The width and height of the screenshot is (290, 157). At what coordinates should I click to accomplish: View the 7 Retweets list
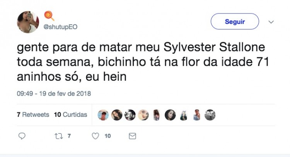tap(33, 115)
